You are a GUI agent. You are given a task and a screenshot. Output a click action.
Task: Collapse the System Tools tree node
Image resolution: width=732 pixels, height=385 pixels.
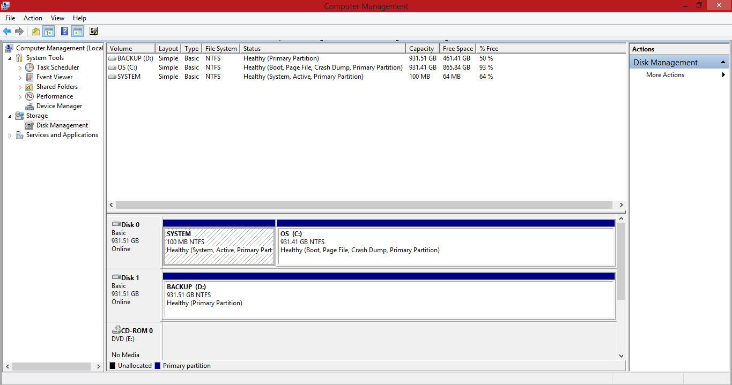point(10,58)
